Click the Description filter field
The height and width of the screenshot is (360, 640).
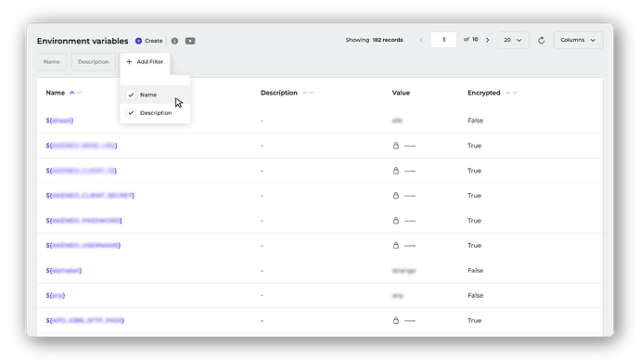tap(94, 62)
